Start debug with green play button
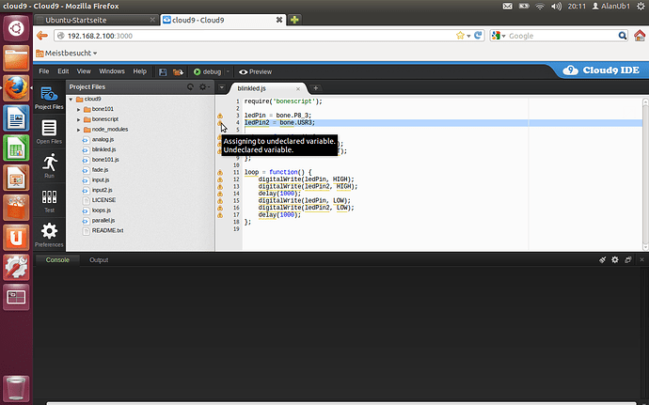649x405 pixels. [x=207, y=72]
